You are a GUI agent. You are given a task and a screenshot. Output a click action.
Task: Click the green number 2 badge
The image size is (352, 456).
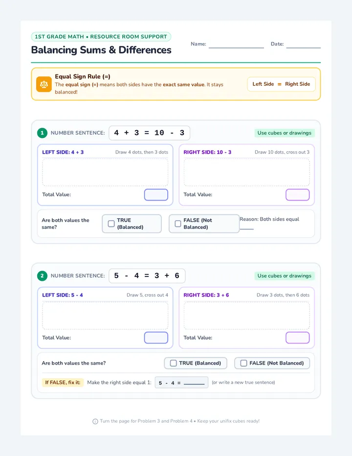tap(42, 275)
